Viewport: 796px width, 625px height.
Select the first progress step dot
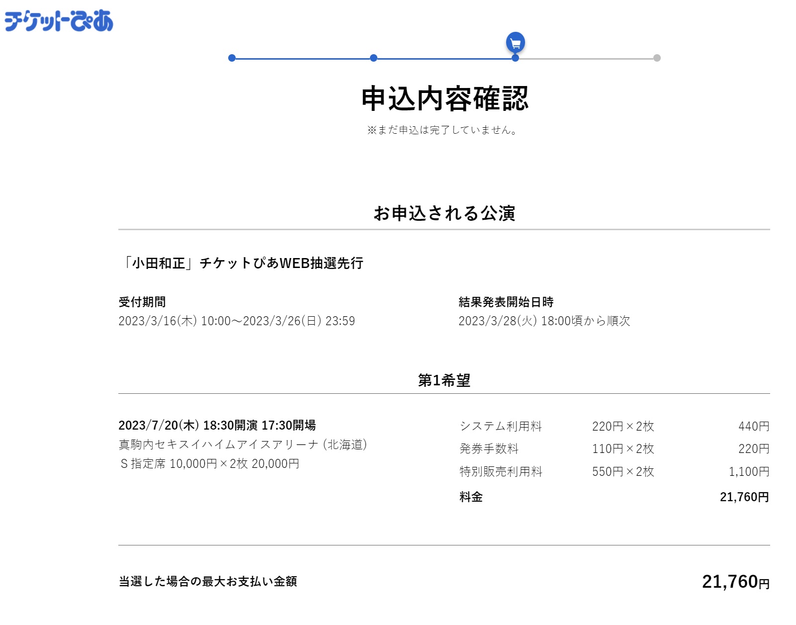232,58
